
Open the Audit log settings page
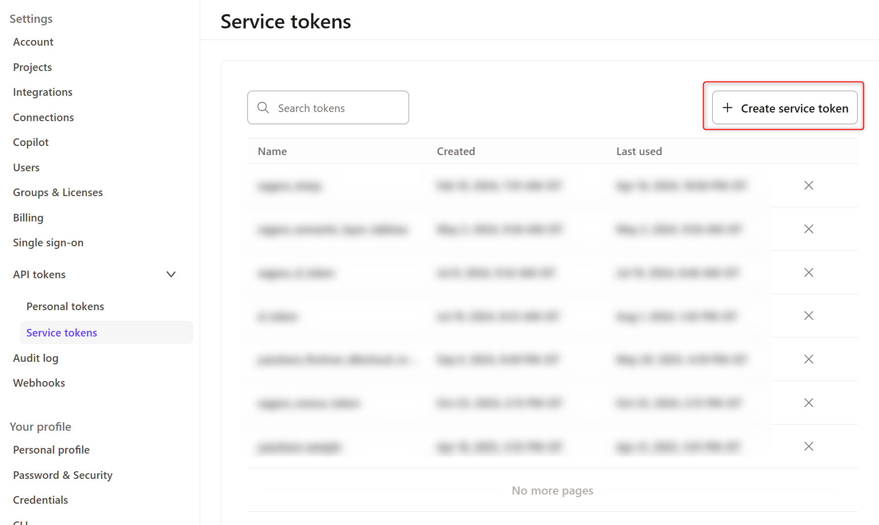[x=35, y=358]
